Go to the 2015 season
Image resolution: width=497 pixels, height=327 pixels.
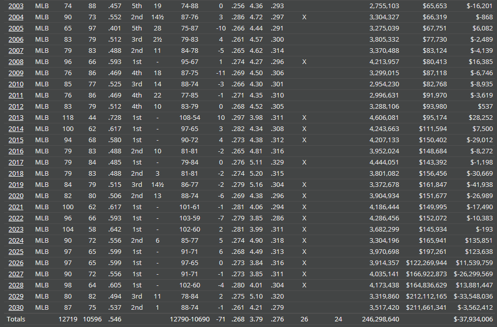[16, 140]
